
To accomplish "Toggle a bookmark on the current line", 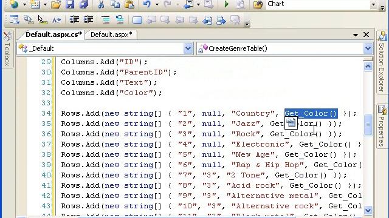I will point(137,20).
